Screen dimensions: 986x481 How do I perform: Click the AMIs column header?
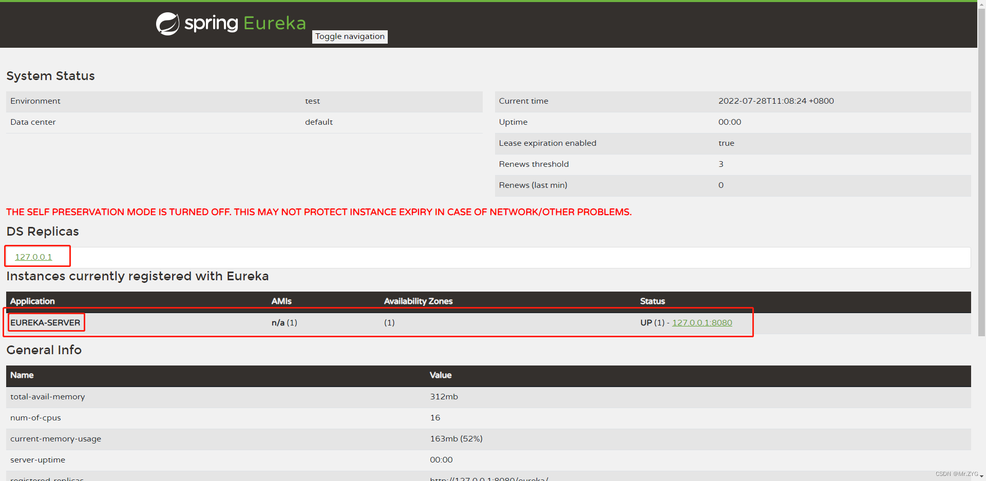281,301
